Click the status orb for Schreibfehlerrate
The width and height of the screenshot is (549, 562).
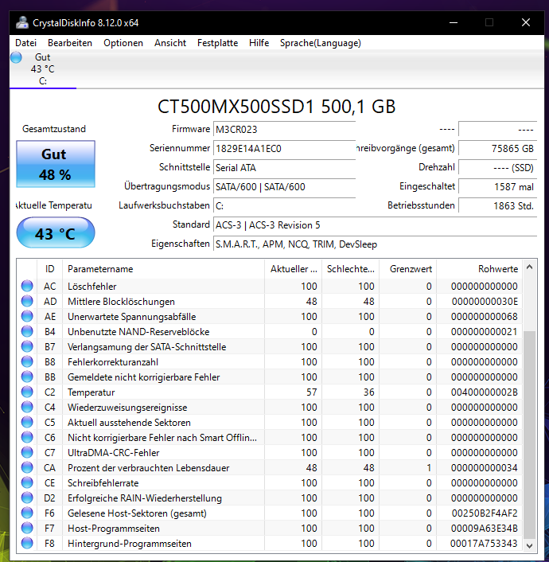pyautogui.click(x=27, y=482)
